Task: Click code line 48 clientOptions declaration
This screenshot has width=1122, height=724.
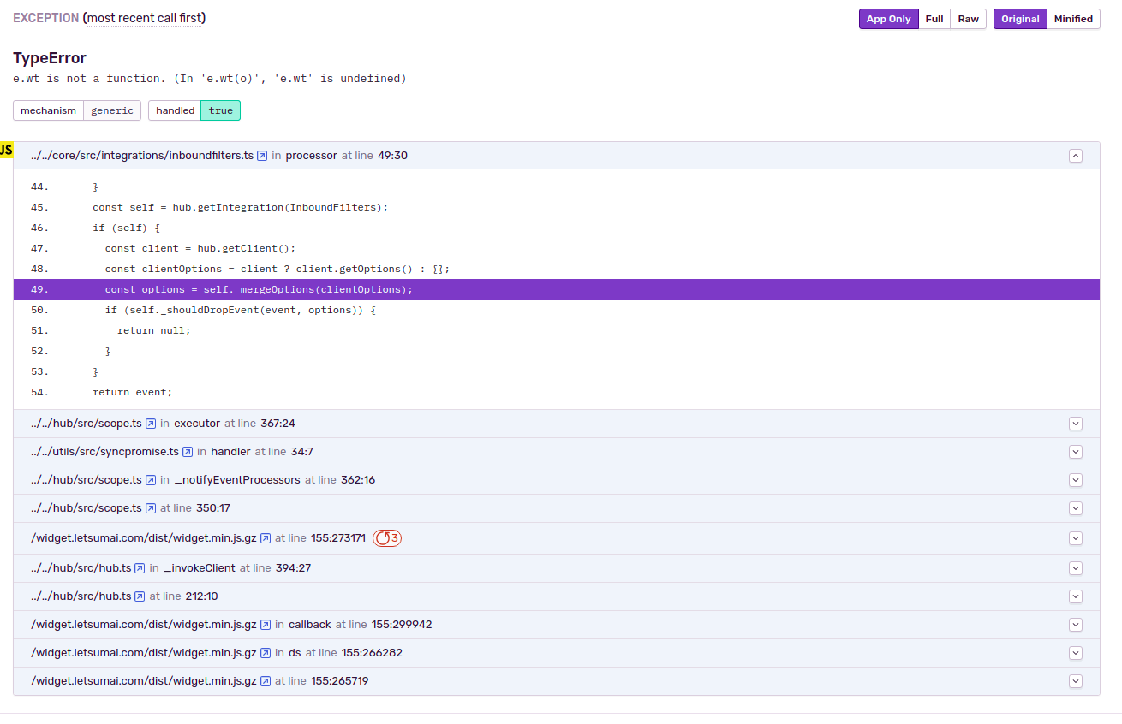Action: click(x=557, y=269)
